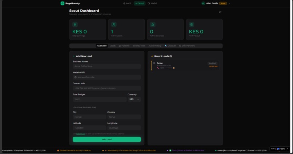Open the Acme lead name

160,63
